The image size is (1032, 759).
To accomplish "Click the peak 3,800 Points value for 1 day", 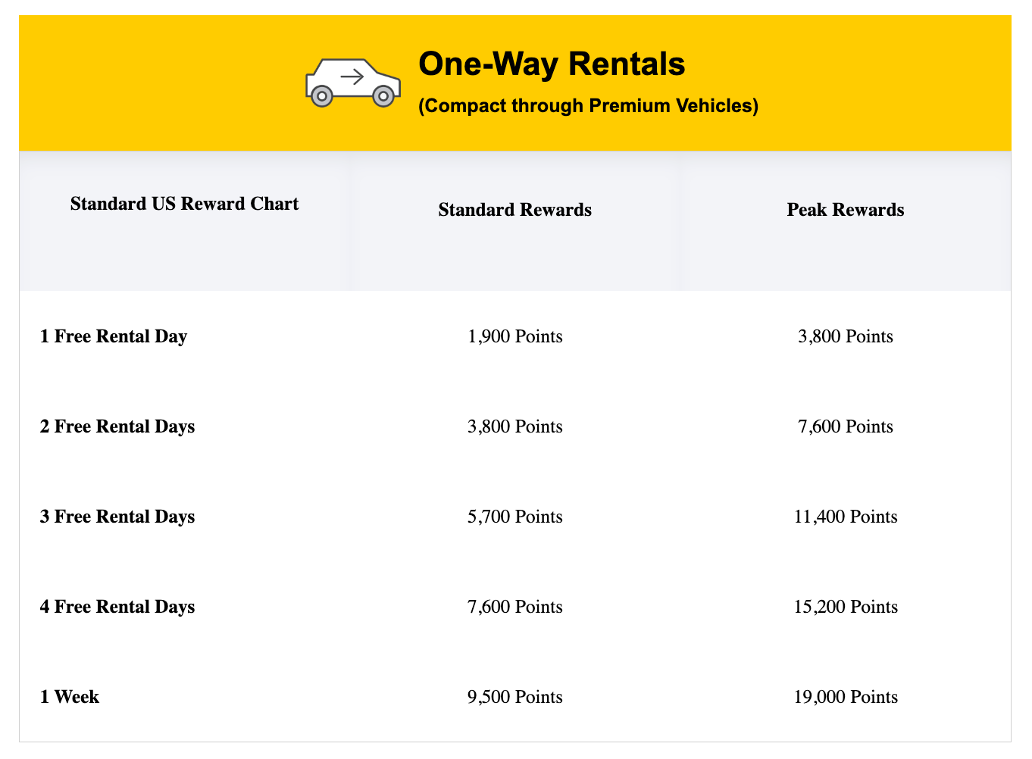I will 846,336.
